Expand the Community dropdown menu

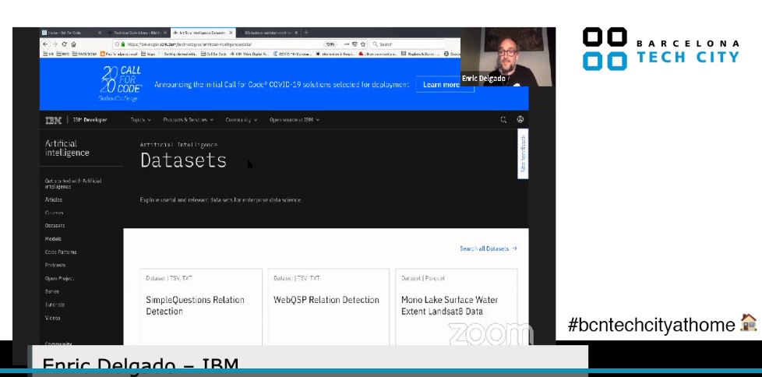pyautogui.click(x=241, y=120)
